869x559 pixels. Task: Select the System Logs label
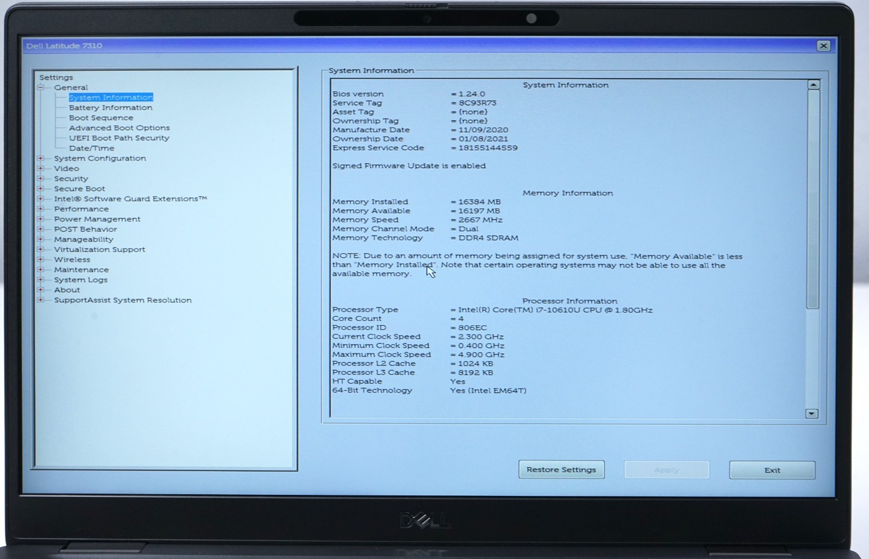click(x=80, y=280)
